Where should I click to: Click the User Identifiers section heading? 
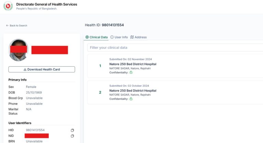[x=22, y=123]
